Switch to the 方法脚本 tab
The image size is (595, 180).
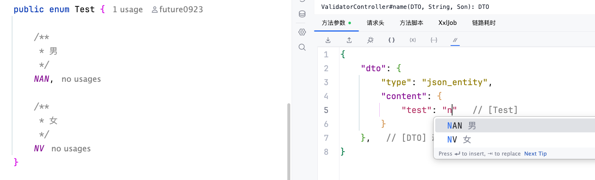411,23
